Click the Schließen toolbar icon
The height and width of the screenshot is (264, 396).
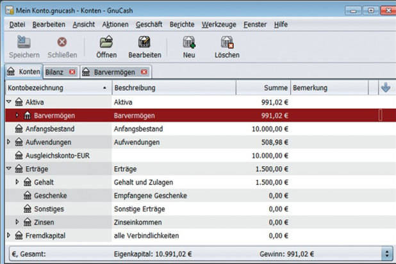(x=62, y=42)
